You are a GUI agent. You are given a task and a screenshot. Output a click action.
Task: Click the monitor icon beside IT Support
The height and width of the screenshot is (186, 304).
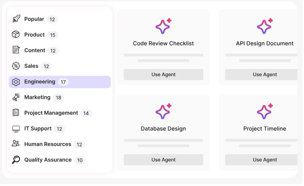pos(16,129)
